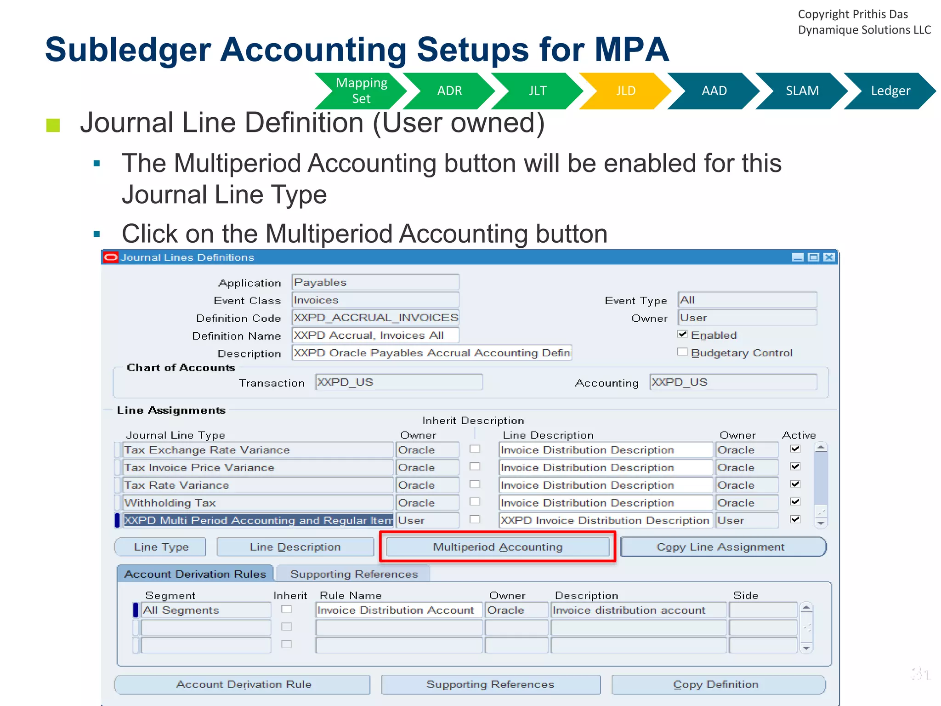Image resolution: width=941 pixels, height=706 pixels.
Task: Click the highlighted JLD chevron step
Action: click(626, 91)
